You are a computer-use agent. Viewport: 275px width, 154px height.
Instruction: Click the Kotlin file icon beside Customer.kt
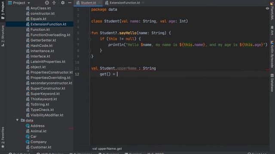pos(27,147)
